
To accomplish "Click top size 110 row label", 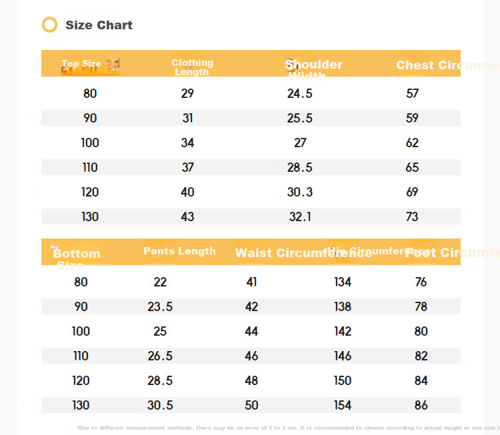I will point(90,167).
